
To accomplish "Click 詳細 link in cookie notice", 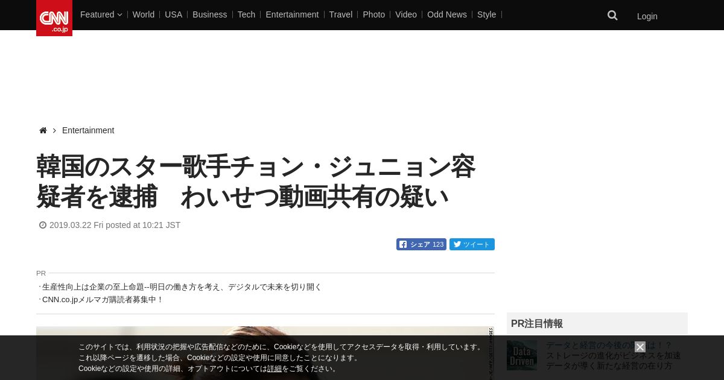I will point(275,369).
